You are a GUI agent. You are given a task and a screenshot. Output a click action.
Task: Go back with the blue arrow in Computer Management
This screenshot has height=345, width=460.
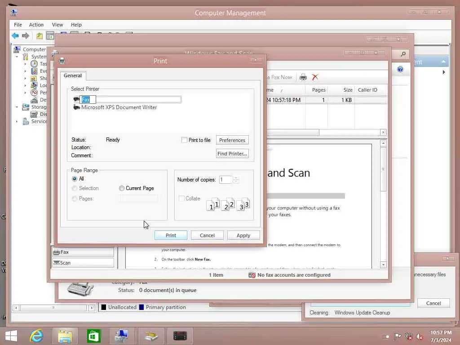click(x=15, y=36)
